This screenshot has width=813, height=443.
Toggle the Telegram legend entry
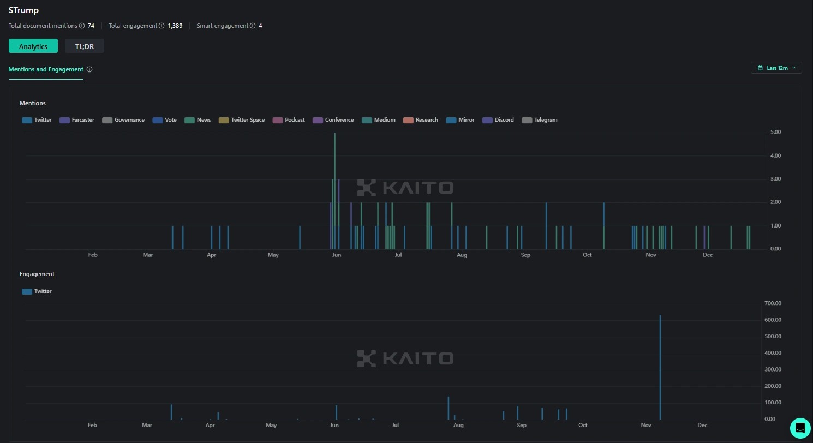[x=540, y=120]
